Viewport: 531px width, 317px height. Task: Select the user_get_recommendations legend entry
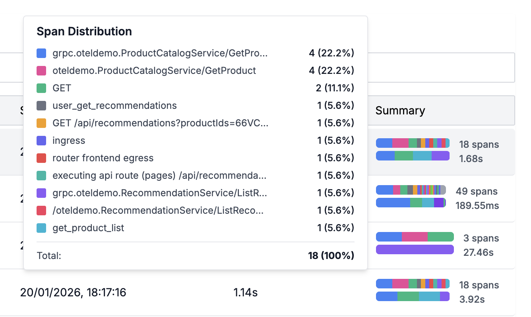114,106
